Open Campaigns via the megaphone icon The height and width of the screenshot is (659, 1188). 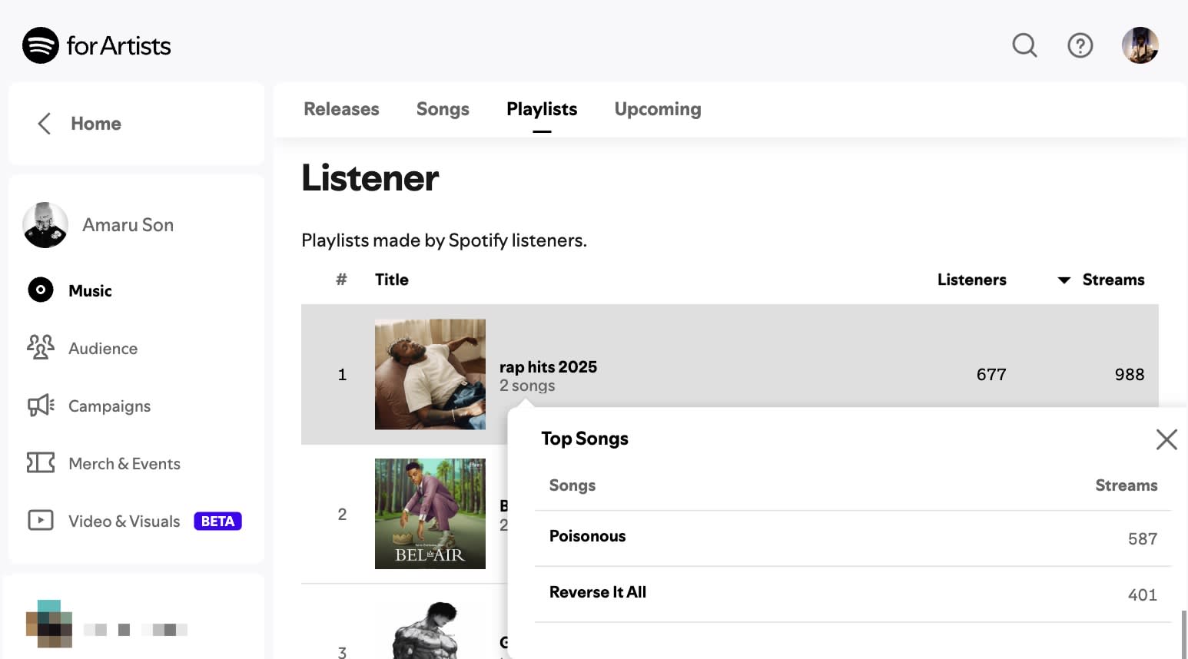[41, 405]
